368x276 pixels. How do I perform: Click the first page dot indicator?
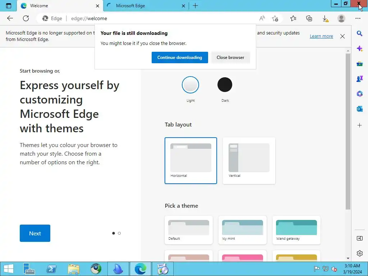[x=114, y=233]
